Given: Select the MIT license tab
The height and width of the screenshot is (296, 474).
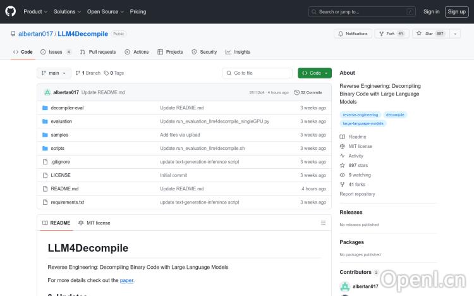Looking at the screenshot, I should tap(94, 223).
